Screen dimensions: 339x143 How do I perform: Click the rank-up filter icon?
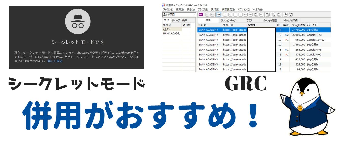point(225,14)
